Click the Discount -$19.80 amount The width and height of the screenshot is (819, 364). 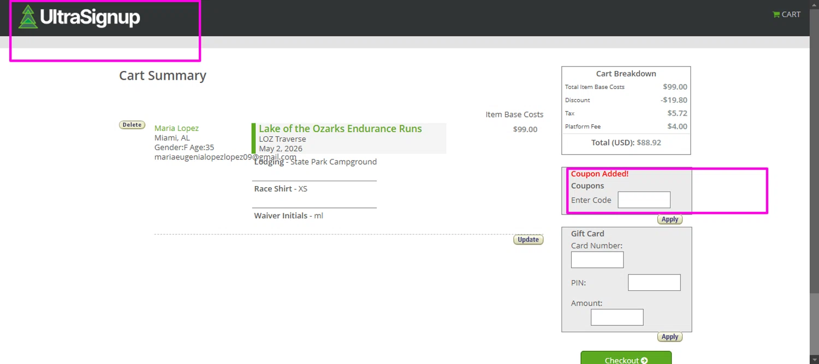(674, 100)
